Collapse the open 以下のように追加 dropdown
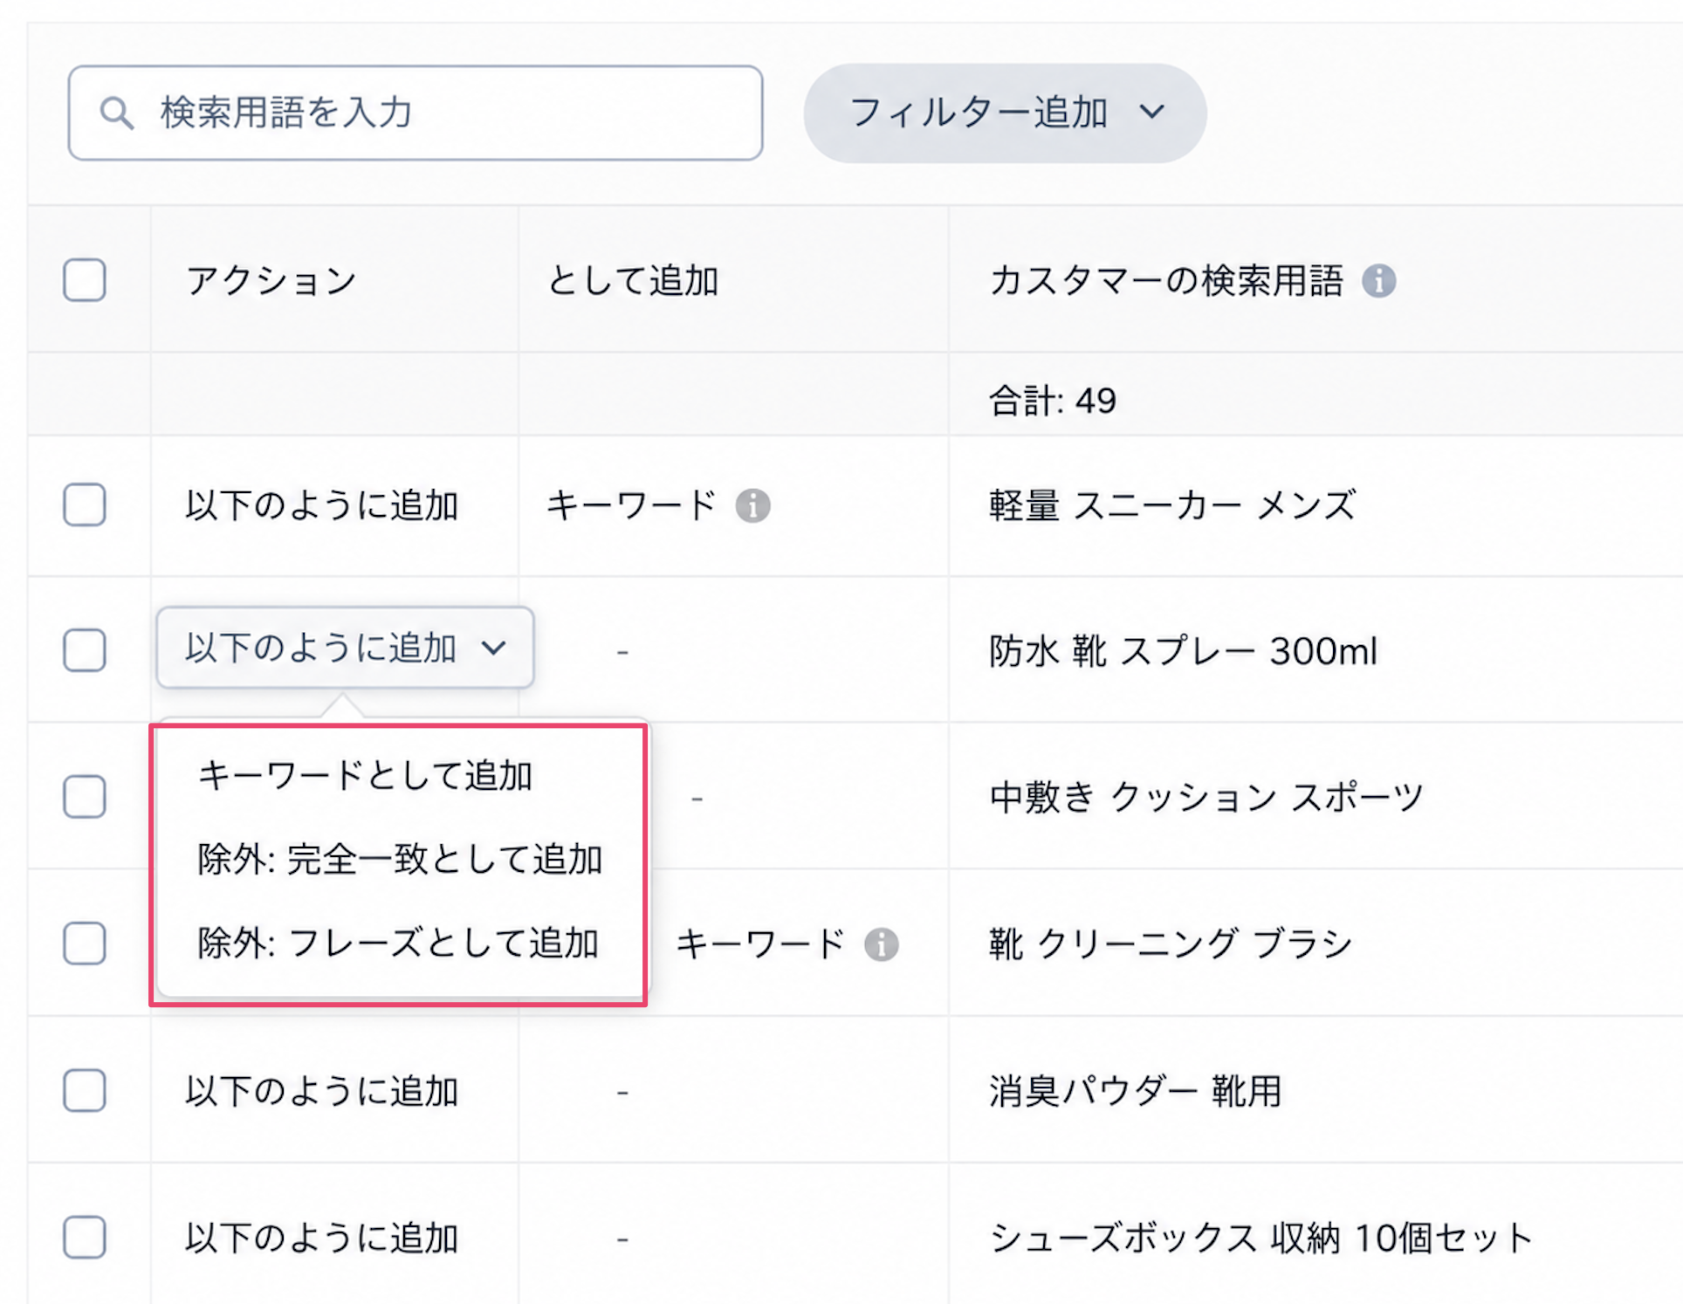1683x1304 pixels. pos(345,648)
